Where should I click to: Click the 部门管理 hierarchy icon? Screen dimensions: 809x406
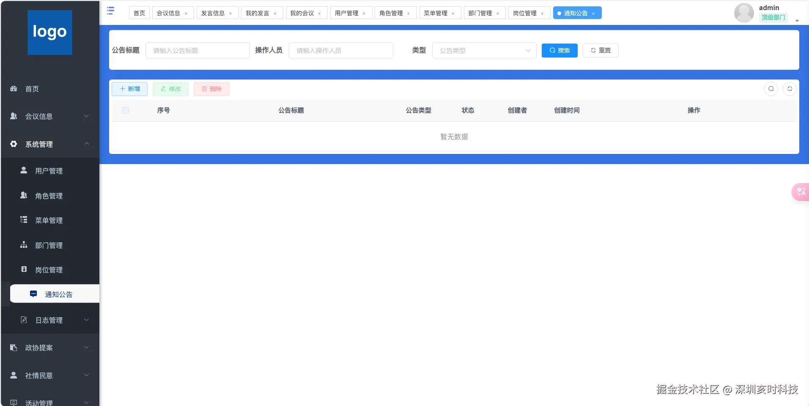[x=24, y=245]
